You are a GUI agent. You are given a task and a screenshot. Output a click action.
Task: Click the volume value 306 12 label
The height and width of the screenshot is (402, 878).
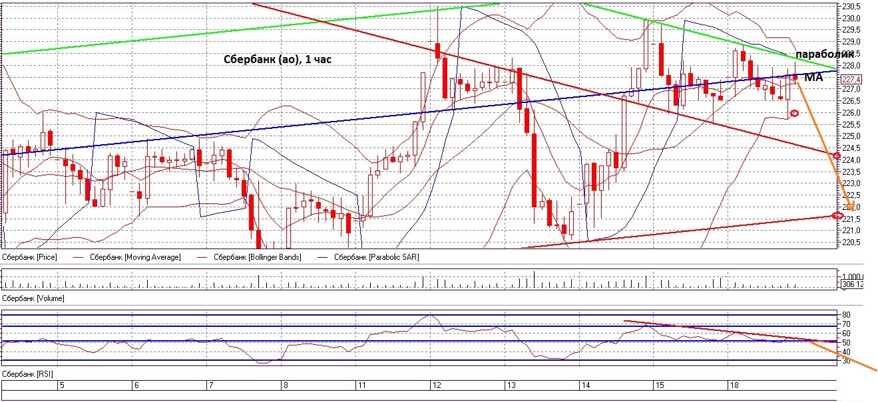pos(853,285)
